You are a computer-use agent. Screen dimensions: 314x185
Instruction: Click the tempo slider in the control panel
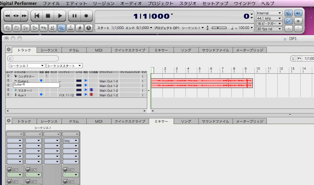pyautogui.click(x=219, y=28)
